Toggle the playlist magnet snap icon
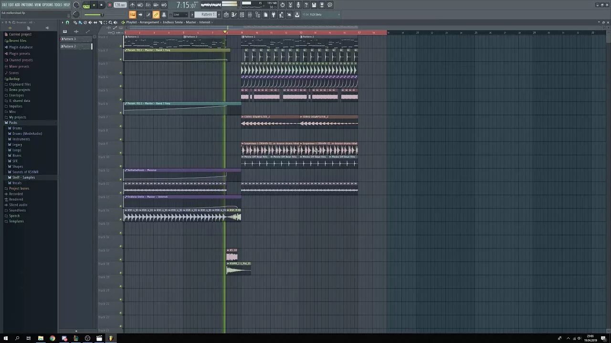This screenshot has height=343, width=611. pos(67,22)
